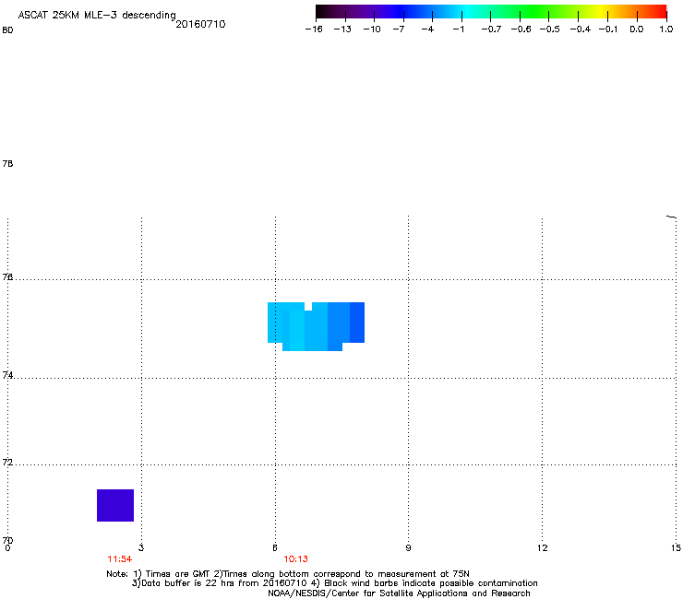Click the longitude axis label 15
The width and height of the screenshot is (683, 599).
676,547
